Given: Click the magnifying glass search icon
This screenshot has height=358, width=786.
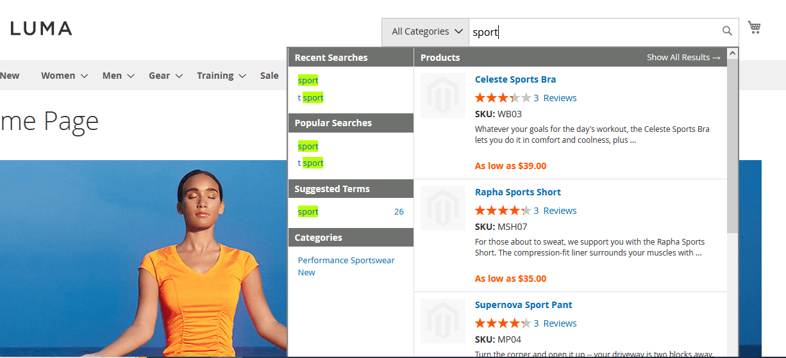Looking at the screenshot, I should coord(727,31).
